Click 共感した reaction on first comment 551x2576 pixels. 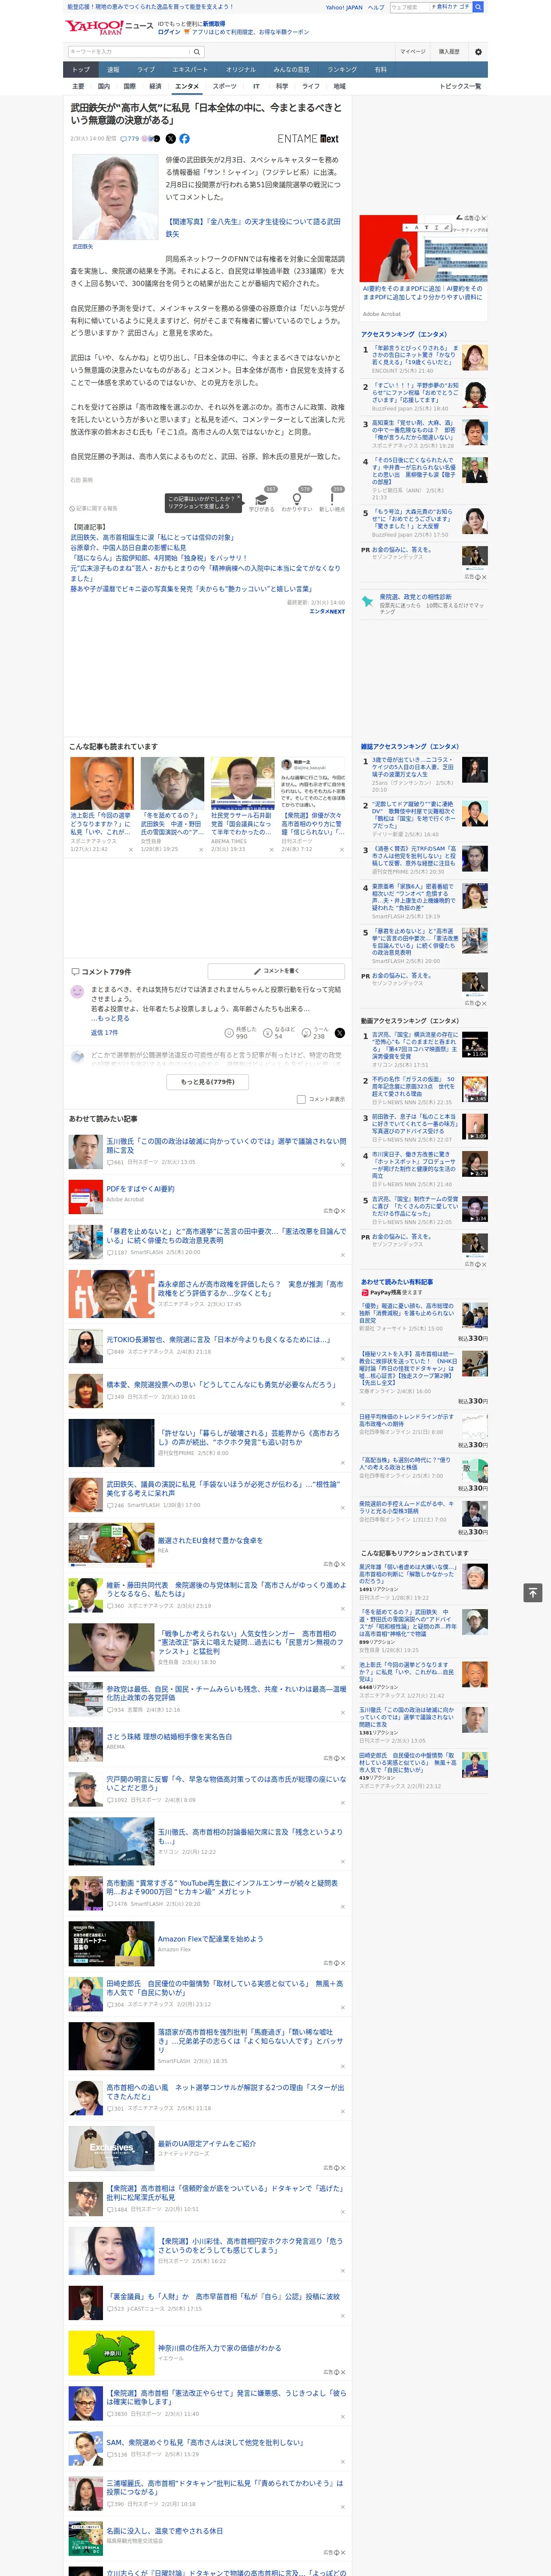(241, 1033)
